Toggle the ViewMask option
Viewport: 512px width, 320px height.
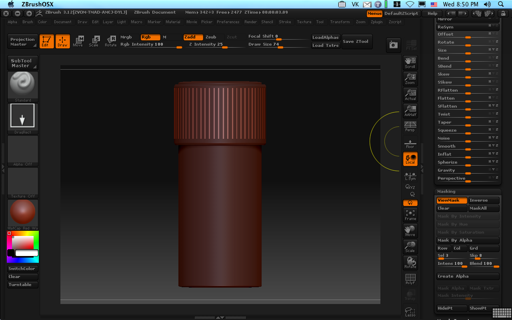click(452, 200)
